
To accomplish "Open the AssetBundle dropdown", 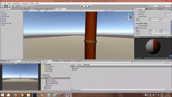I will 154,58.
